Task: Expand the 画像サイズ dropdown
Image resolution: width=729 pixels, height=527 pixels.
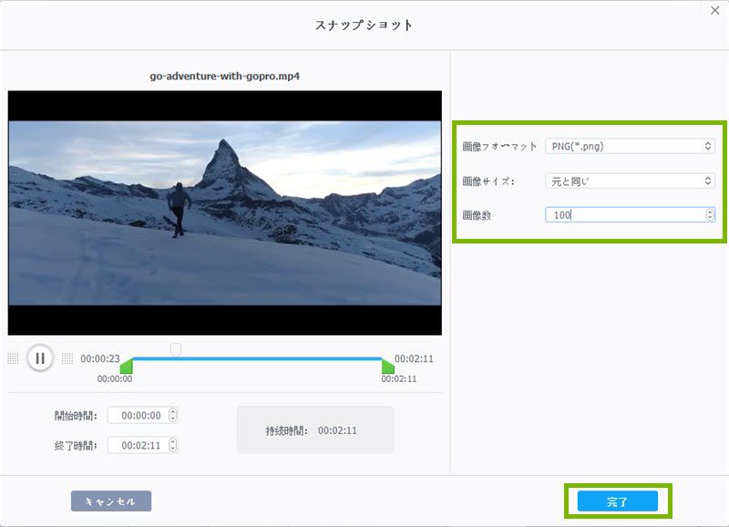Action: (630, 181)
